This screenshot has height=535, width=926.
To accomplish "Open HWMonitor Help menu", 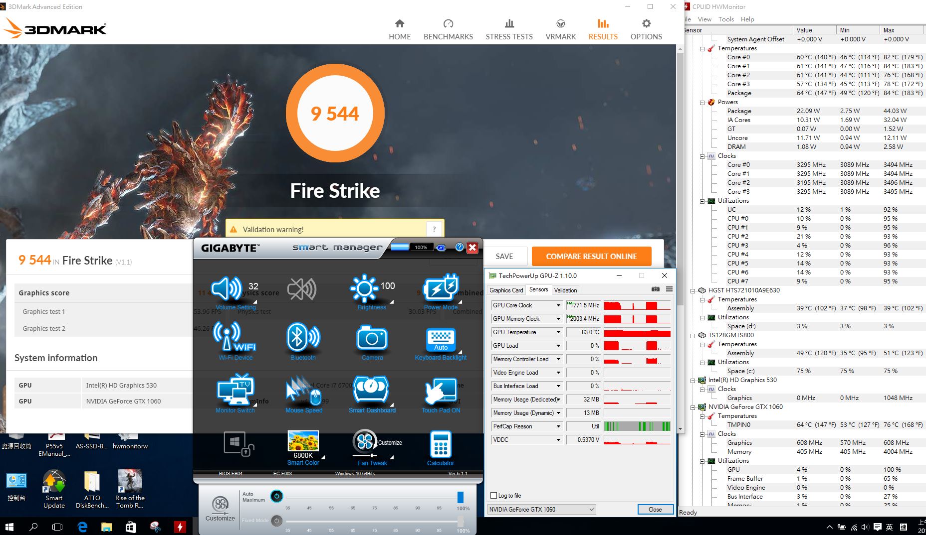I will coord(747,19).
